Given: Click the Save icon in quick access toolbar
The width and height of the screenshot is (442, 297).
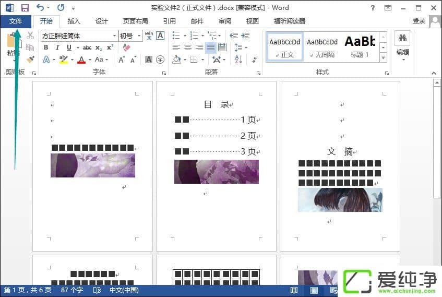Looking at the screenshot, I should coord(25,8).
